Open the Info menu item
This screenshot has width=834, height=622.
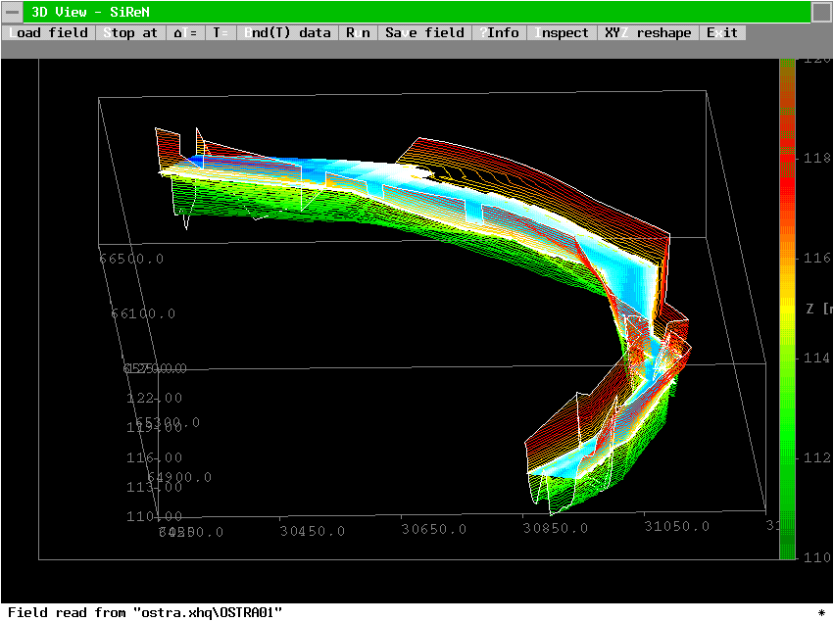pos(500,32)
